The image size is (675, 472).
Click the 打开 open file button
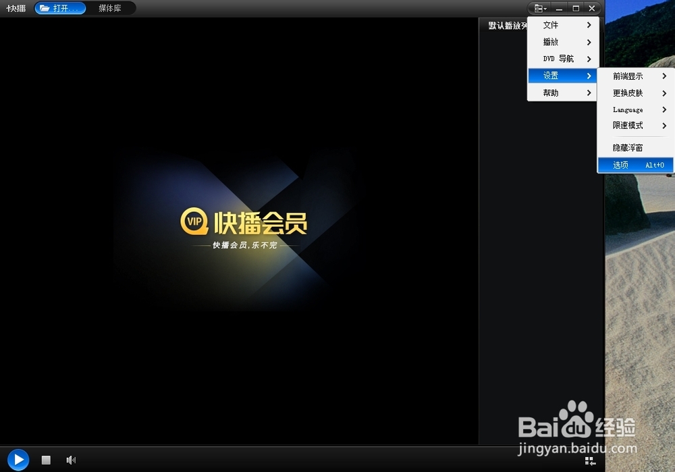coord(60,8)
